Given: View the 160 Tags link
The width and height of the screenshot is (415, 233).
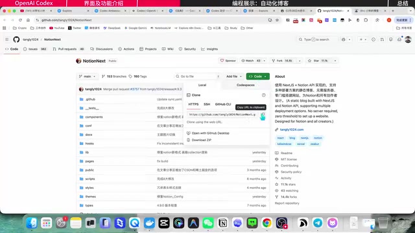Looking at the screenshot, I should 137,76.
